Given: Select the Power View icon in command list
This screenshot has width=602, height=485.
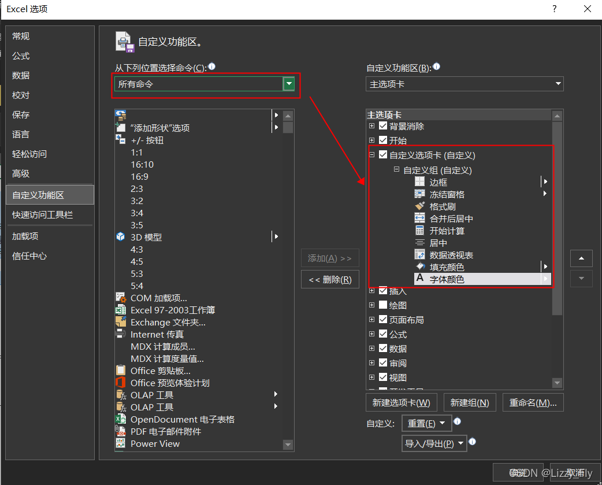Looking at the screenshot, I should [x=122, y=443].
